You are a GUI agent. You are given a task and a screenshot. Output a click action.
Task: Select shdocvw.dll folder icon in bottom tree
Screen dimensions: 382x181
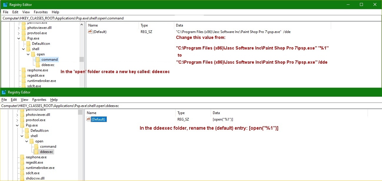tap(22, 178)
